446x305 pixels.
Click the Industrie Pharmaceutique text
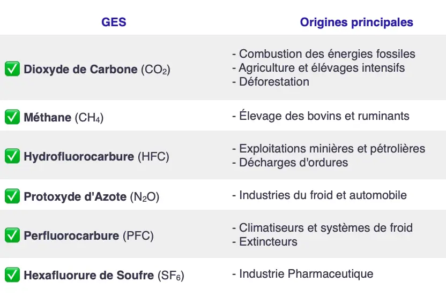pos(303,274)
